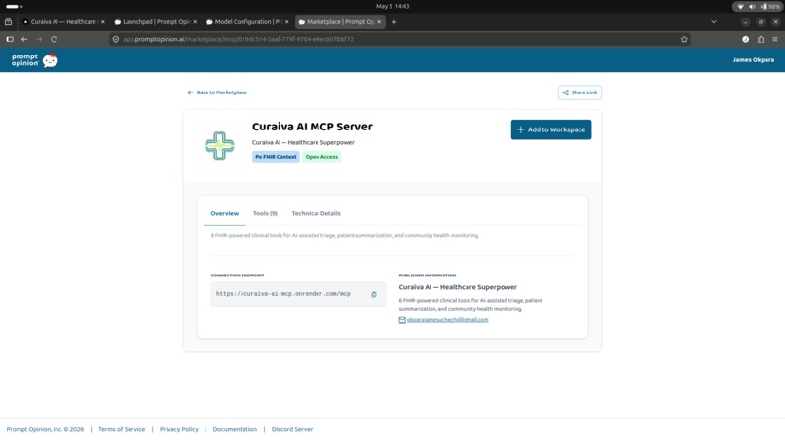The image size is (785, 441).
Task: Open the battery status indicator
Action: [x=771, y=7]
